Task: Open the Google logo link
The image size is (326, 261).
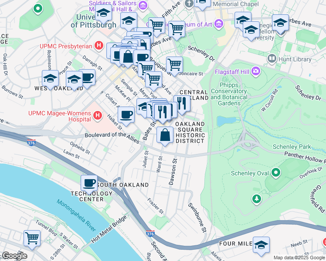Action: point(14,256)
